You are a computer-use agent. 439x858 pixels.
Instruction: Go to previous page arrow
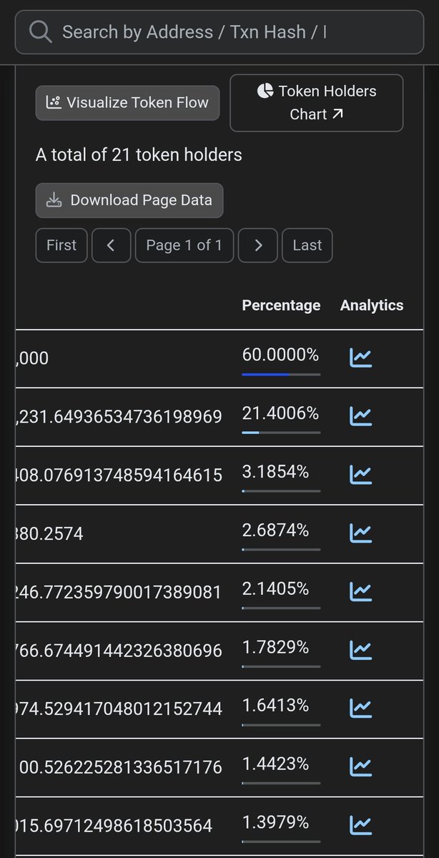(x=111, y=245)
